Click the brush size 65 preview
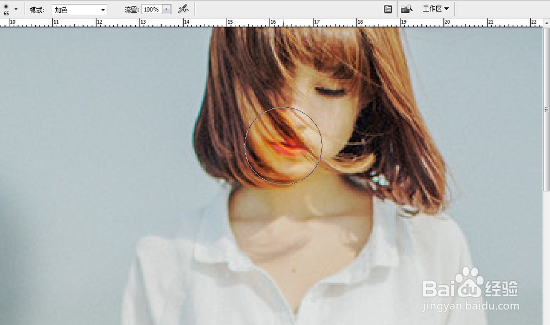 pos(6,9)
